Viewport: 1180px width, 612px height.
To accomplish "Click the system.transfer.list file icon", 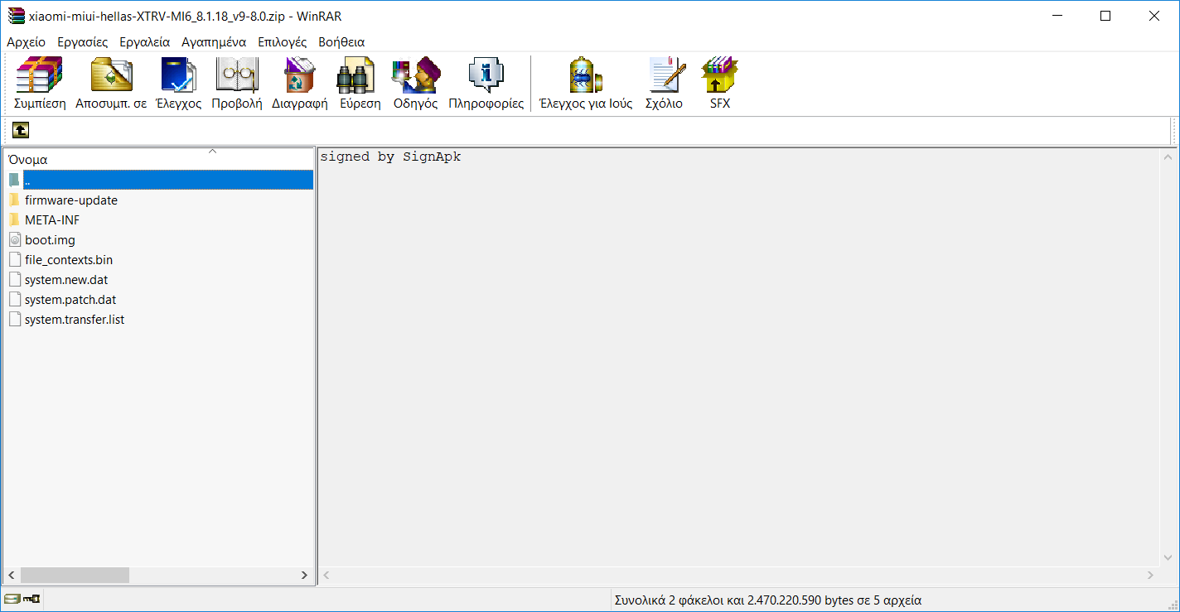I will [15, 320].
